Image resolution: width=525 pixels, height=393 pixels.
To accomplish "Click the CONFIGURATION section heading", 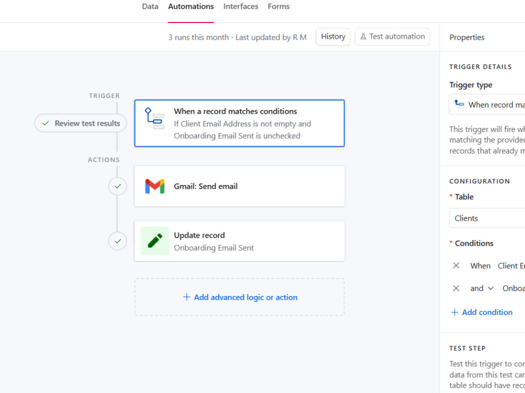I will (x=479, y=181).
